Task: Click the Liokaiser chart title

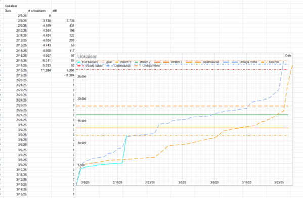Action: 87,57
